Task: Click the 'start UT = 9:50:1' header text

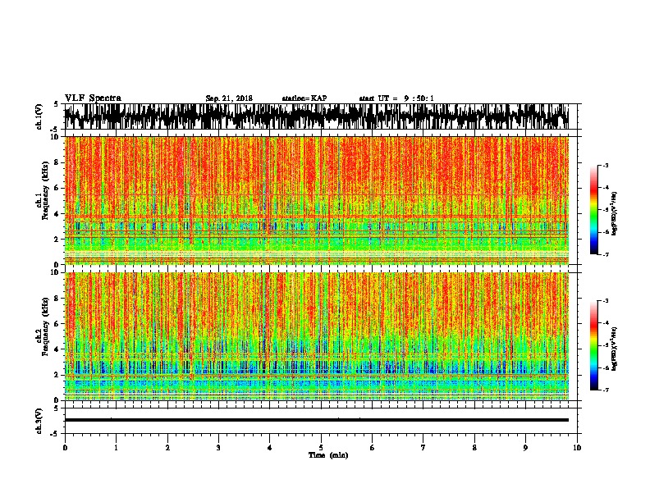Action: (396, 98)
